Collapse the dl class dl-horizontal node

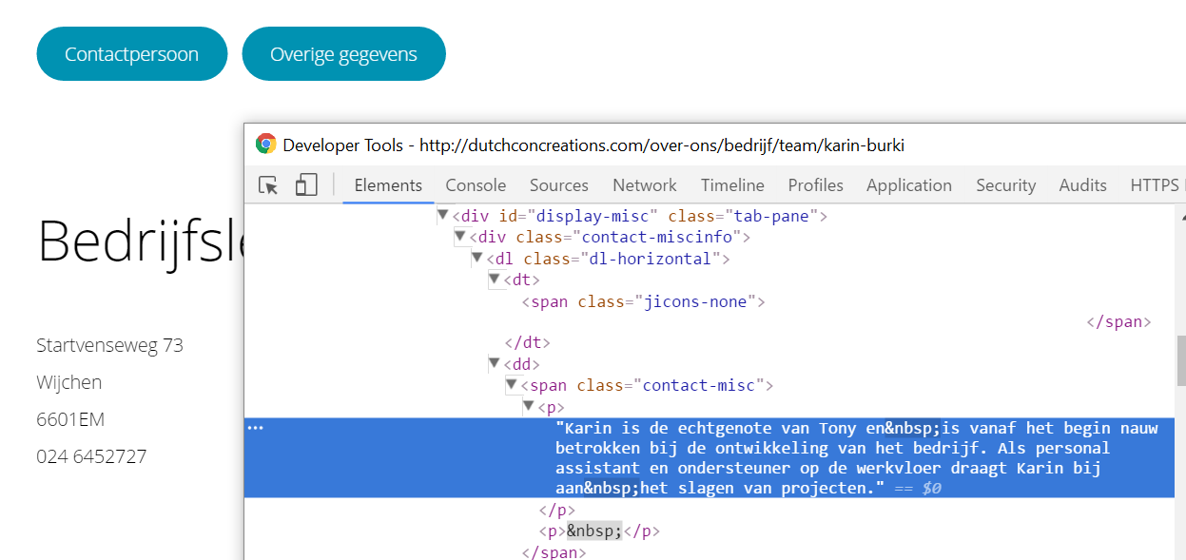477,259
